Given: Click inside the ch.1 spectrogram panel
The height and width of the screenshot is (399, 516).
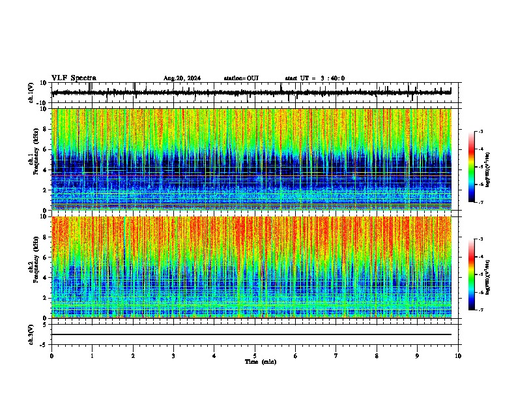Looking at the screenshot, I should (x=251, y=159).
